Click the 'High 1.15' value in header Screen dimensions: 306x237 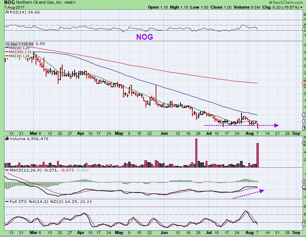tap(179, 7)
